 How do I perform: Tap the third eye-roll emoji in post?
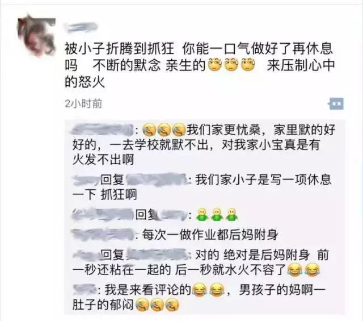248,65
